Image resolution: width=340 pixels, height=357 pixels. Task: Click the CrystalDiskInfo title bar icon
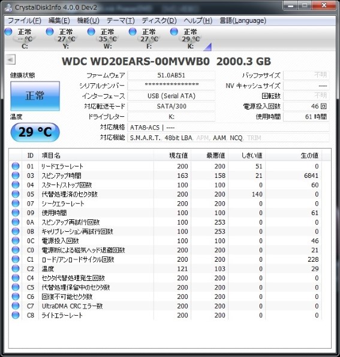[8, 8]
